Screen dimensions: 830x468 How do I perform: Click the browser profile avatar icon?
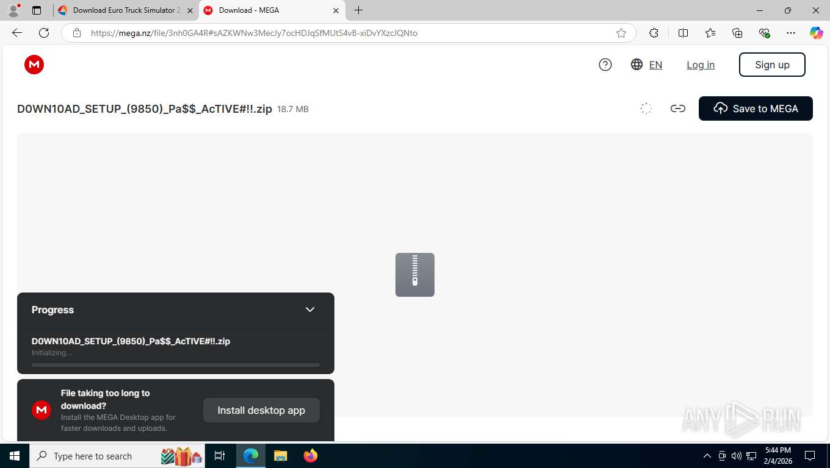[x=13, y=10]
